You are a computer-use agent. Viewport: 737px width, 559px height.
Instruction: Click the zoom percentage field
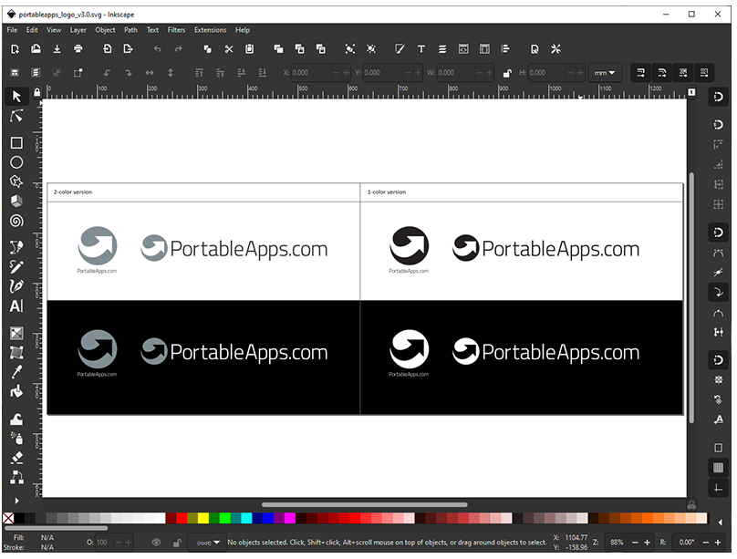617,543
